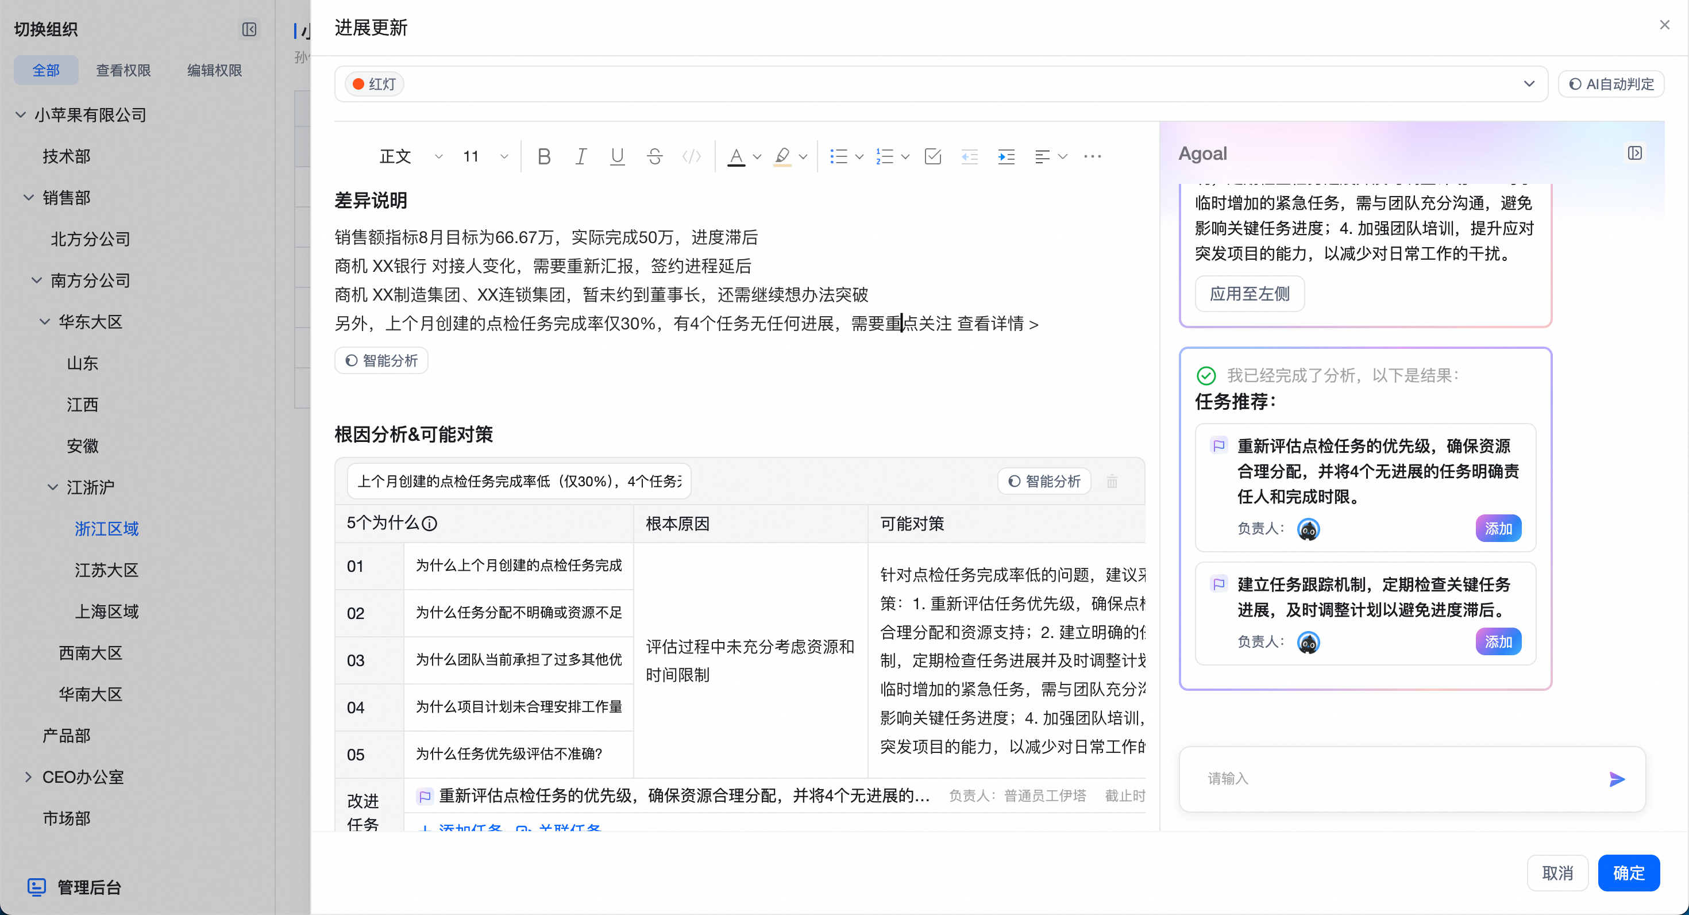
Task: Switch to the 查看权限 tab
Action: 124,70
